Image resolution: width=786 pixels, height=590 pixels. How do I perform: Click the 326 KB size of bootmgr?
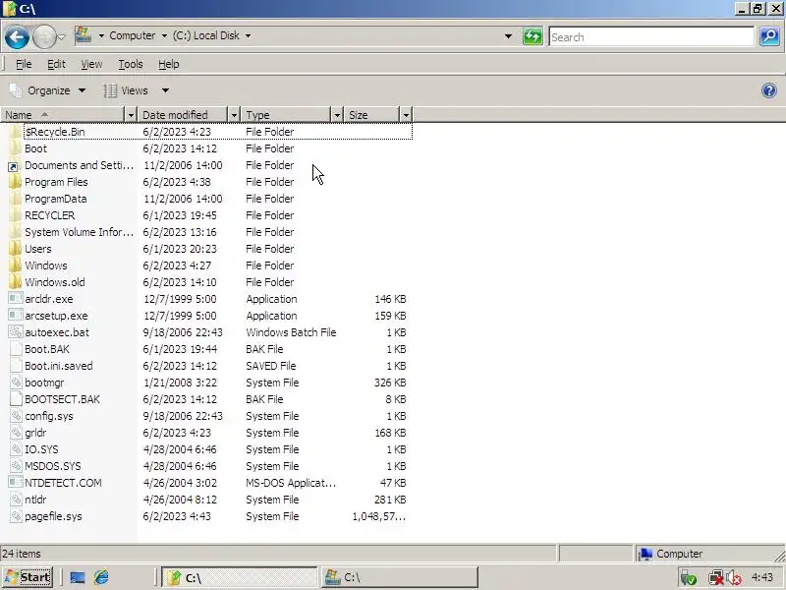[x=390, y=383]
